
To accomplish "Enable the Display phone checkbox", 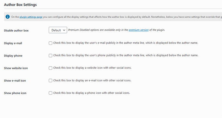I will coord(50,56).
